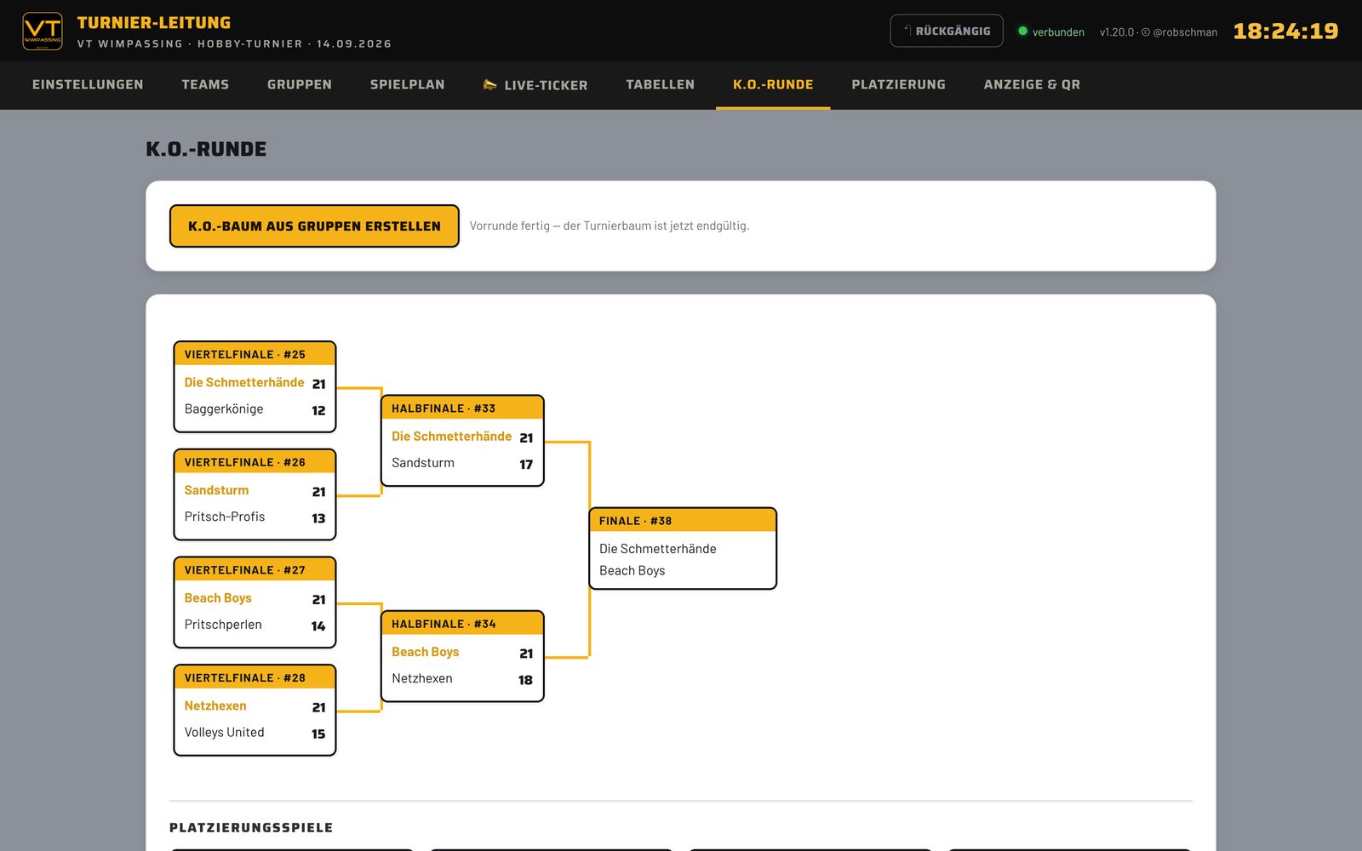Click the Turnier-Leitung title
1362x851 pixels.
pyautogui.click(x=154, y=23)
